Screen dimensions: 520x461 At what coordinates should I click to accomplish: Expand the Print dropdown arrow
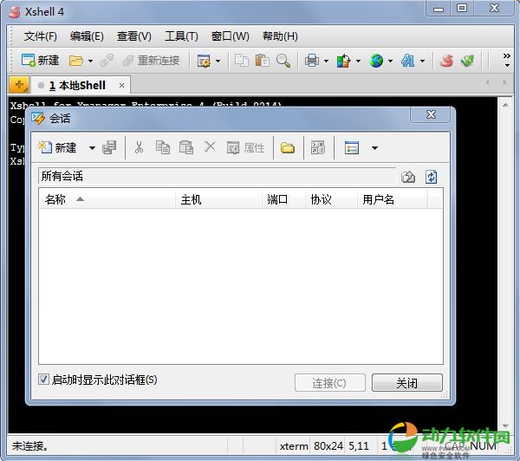[x=326, y=61]
